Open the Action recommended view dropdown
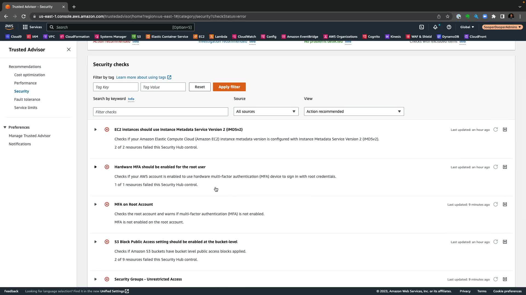This screenshot has height=295, width=526. point(354,111)
